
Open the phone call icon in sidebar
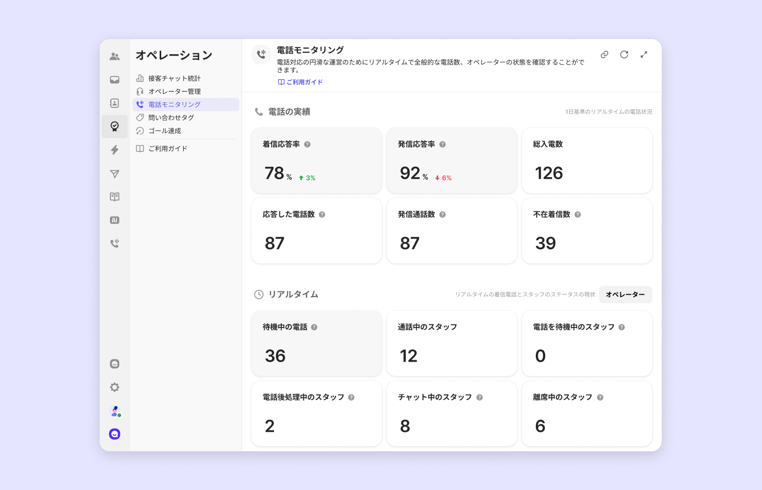point(114,243)
